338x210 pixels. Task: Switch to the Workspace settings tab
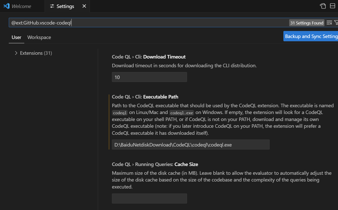tap(39, 37)
